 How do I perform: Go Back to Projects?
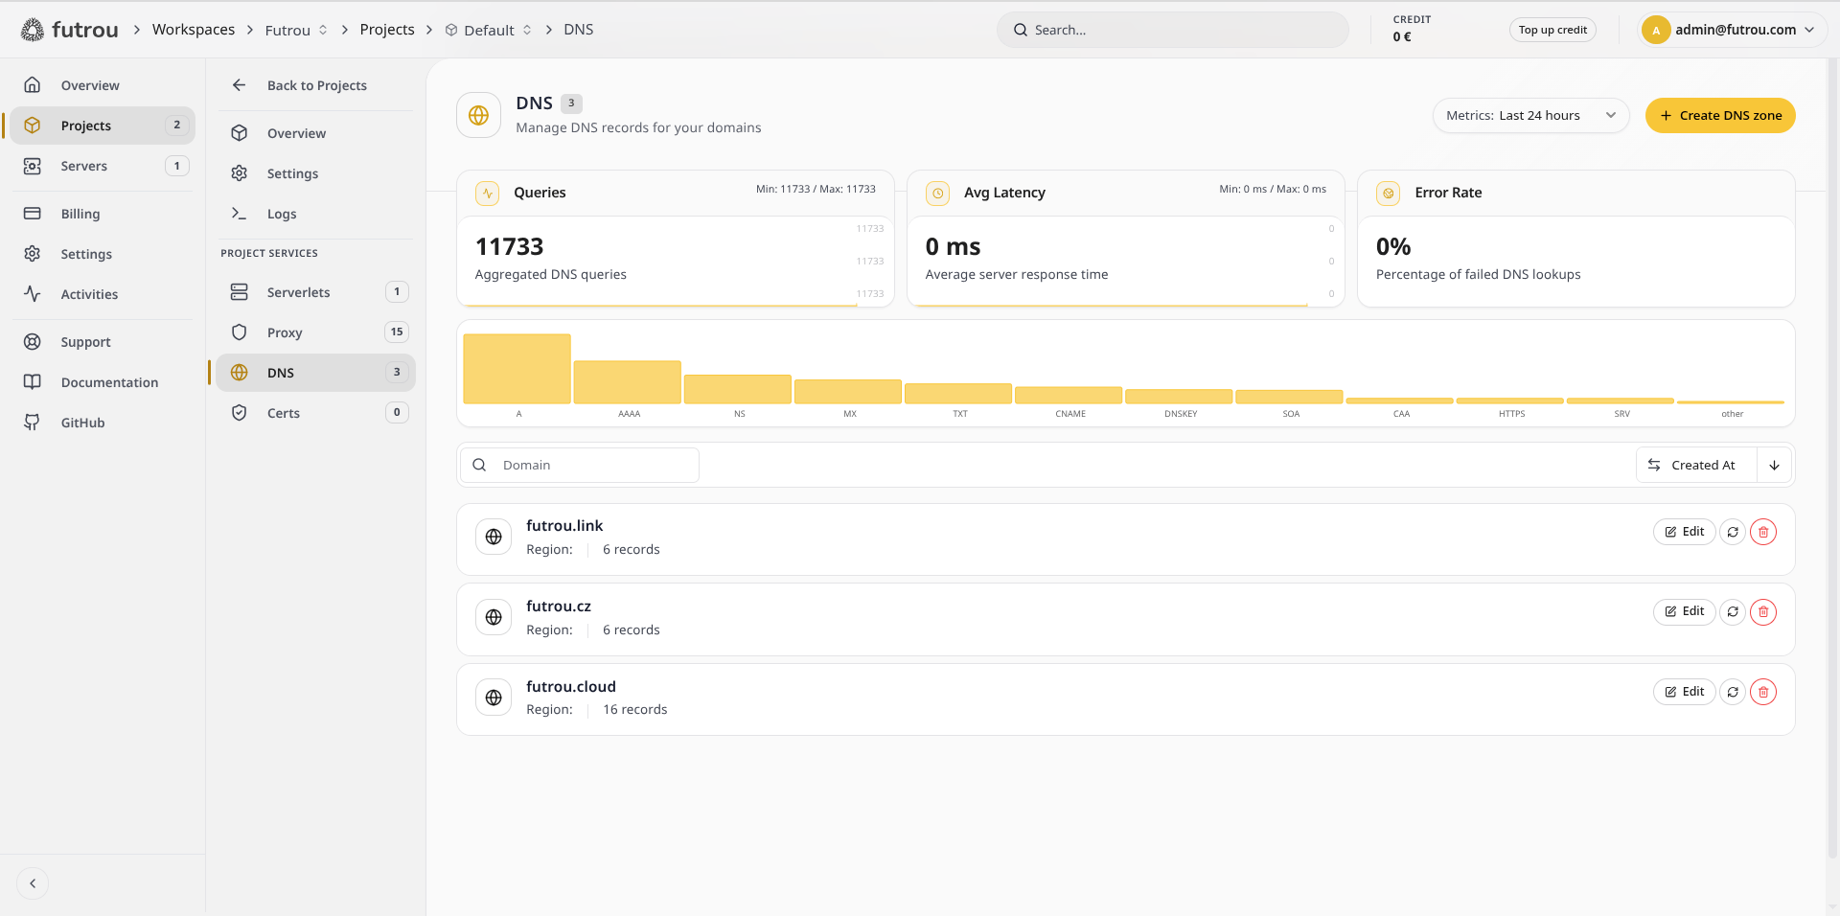316,85
